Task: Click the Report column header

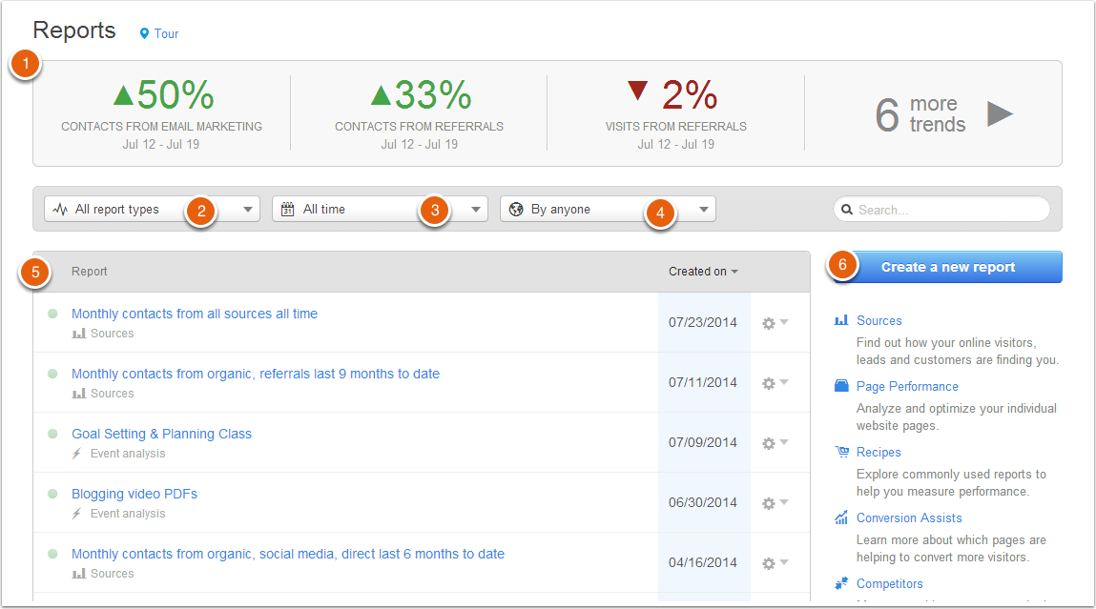Action: (x=90, y=272)
